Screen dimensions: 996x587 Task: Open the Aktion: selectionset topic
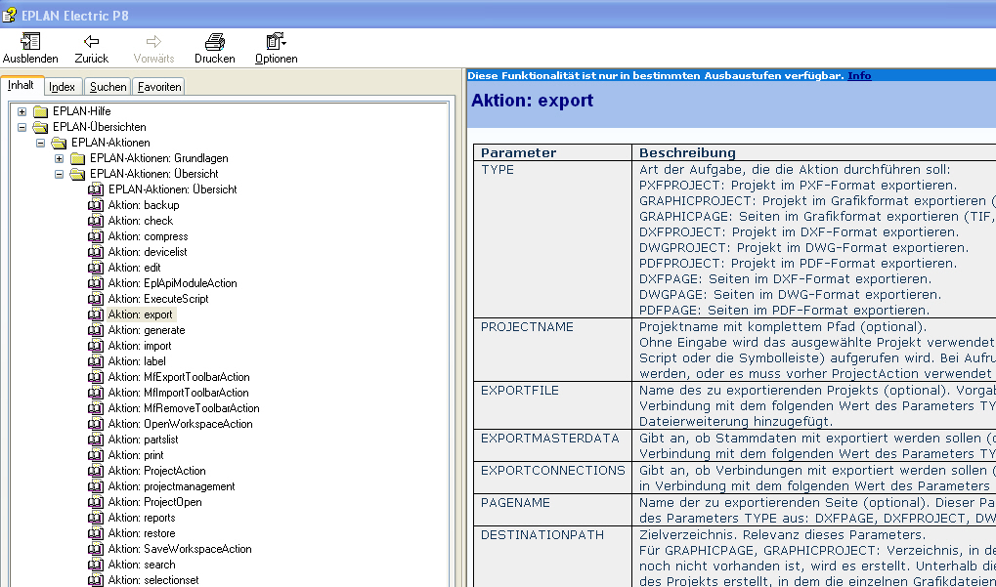(153, 580)
